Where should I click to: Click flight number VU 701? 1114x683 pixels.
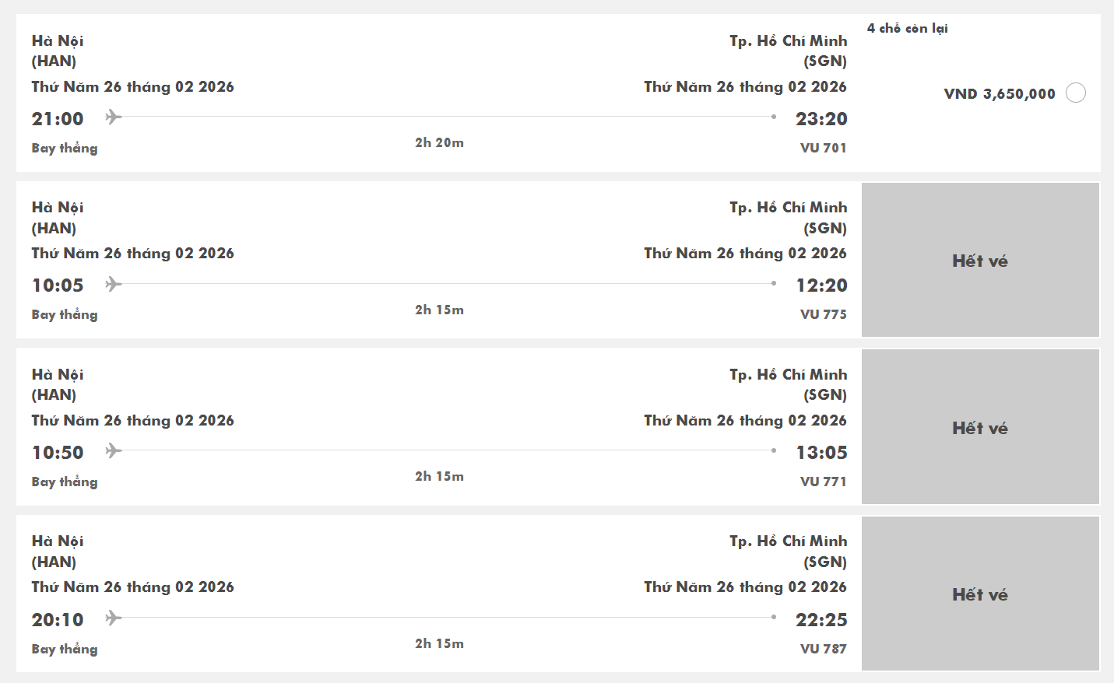point(823,148)
